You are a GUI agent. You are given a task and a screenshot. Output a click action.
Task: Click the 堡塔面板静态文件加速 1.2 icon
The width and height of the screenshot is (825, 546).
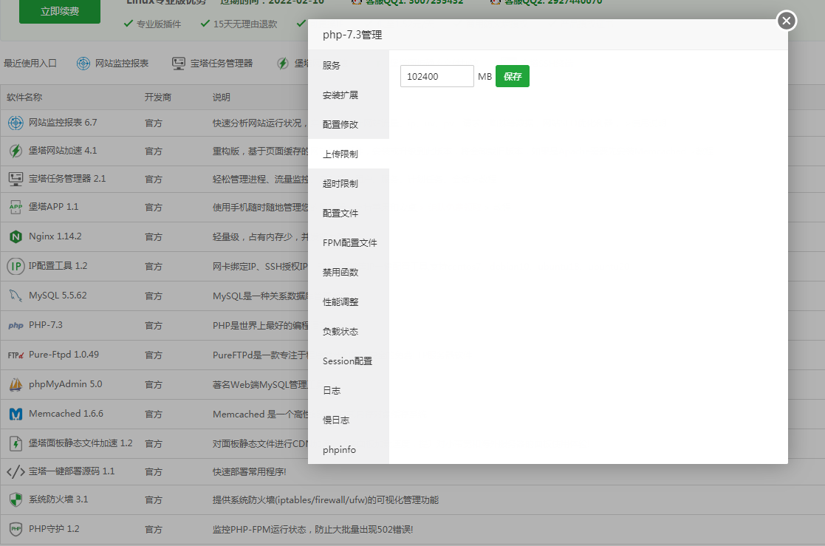point(16,443)
